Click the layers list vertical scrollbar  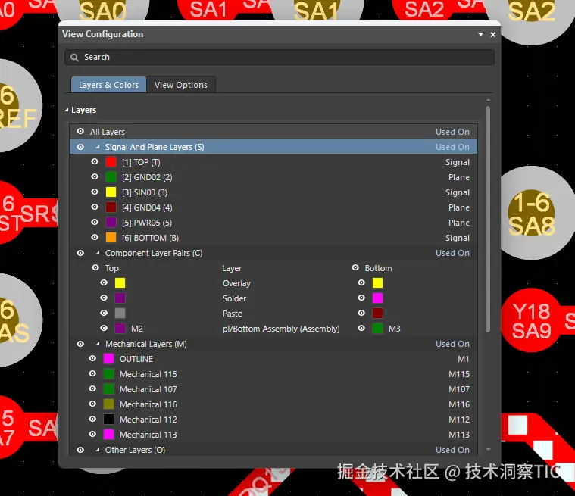pyautogui.click(x=488, y=220)
